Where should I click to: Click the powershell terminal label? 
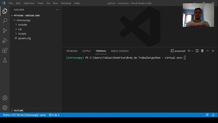coord(180,51)
